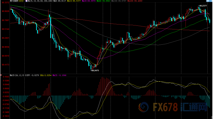
Task: Click the (60分) timeframe label in title
Action: tap(21, 1)
